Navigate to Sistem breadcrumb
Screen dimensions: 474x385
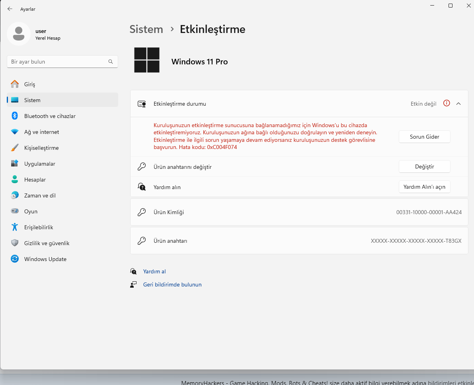click(x=146, y=29)
